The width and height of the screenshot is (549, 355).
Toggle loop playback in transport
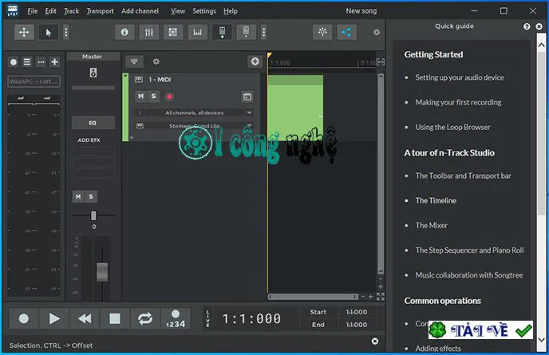click(145, 318)
